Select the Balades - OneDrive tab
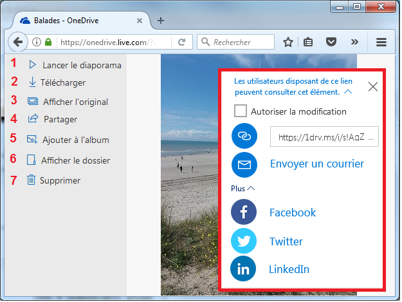Viewport: 402px width, 302px height. [x=81, y=21]
